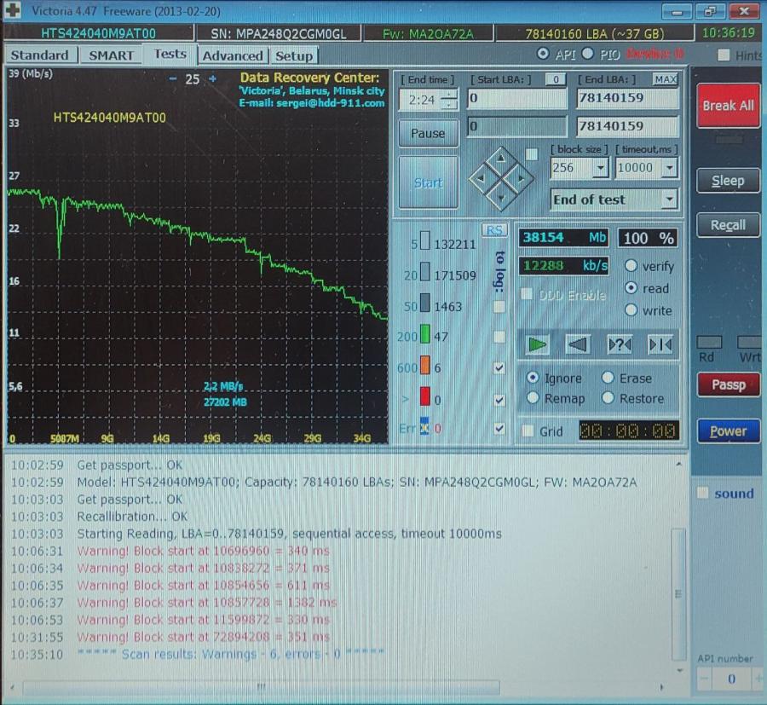Image resolution: width=767 pixels, height=705 pixels.
Task: Switch to the SMART tab
Action: pyautogui.click(x=112, y=55)
